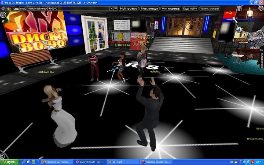Click the circled right-arrow panel icon

[x=3, y=15]
